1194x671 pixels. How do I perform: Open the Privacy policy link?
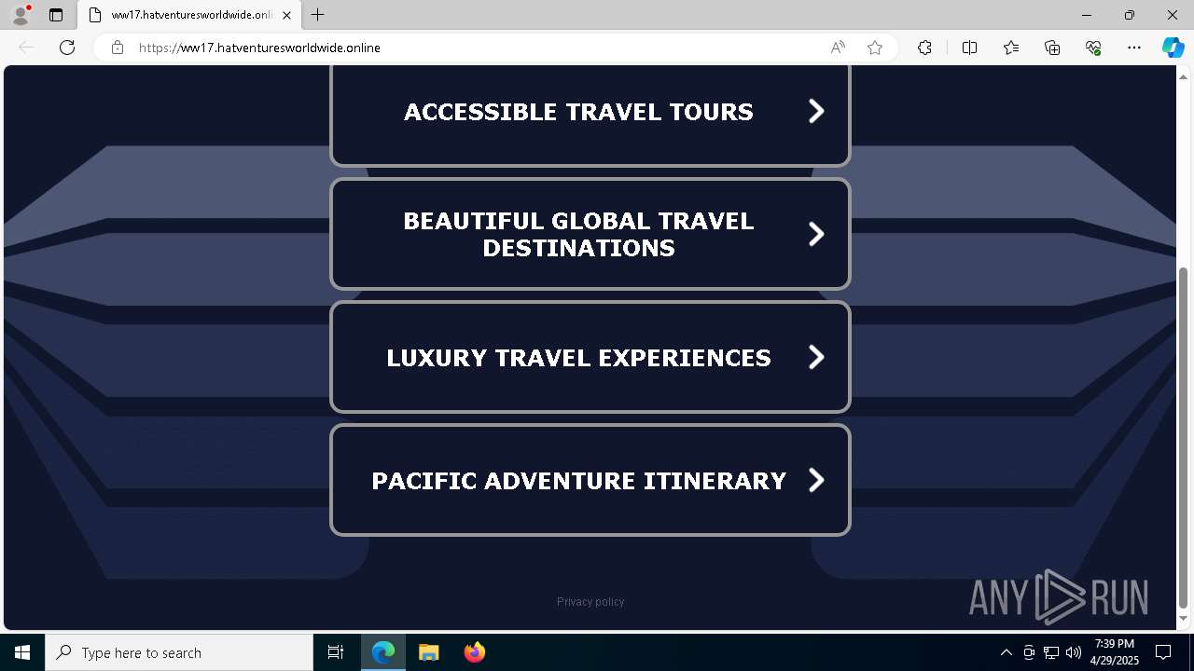coord(590,602)
